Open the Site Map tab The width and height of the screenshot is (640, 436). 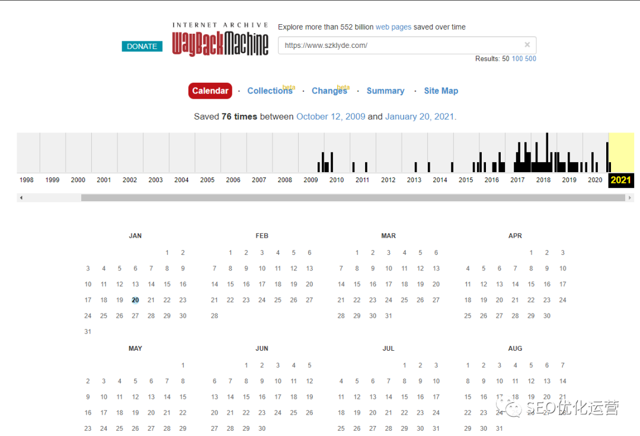[x=441, y=91]
